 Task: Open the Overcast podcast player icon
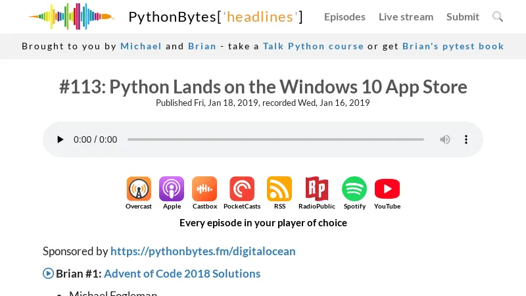(139, 189)
